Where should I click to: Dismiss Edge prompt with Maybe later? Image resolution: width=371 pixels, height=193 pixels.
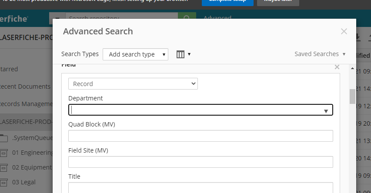point(277,1)
